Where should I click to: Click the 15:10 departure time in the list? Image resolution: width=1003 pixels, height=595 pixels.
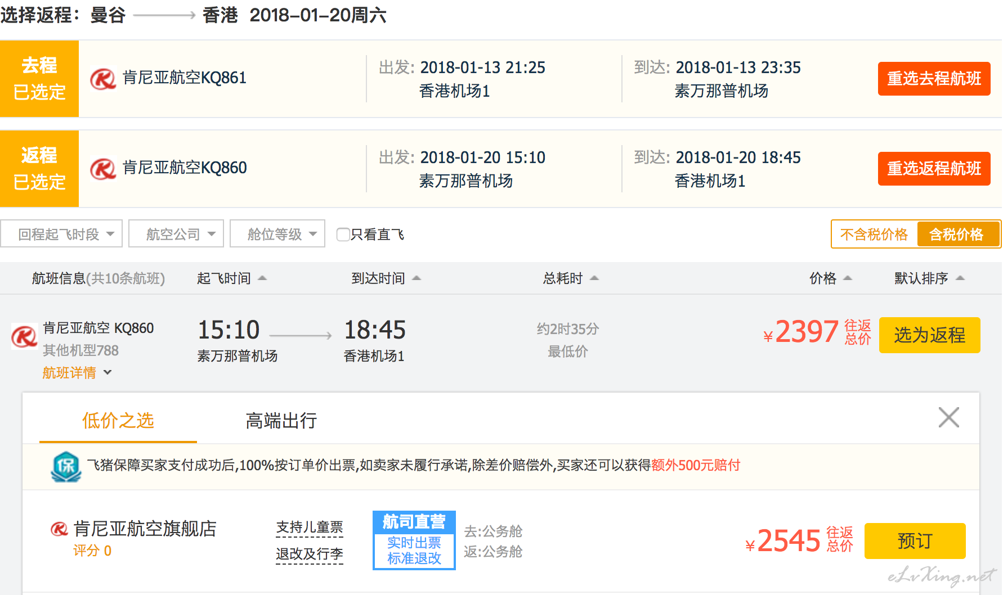[x=229, y=330]
